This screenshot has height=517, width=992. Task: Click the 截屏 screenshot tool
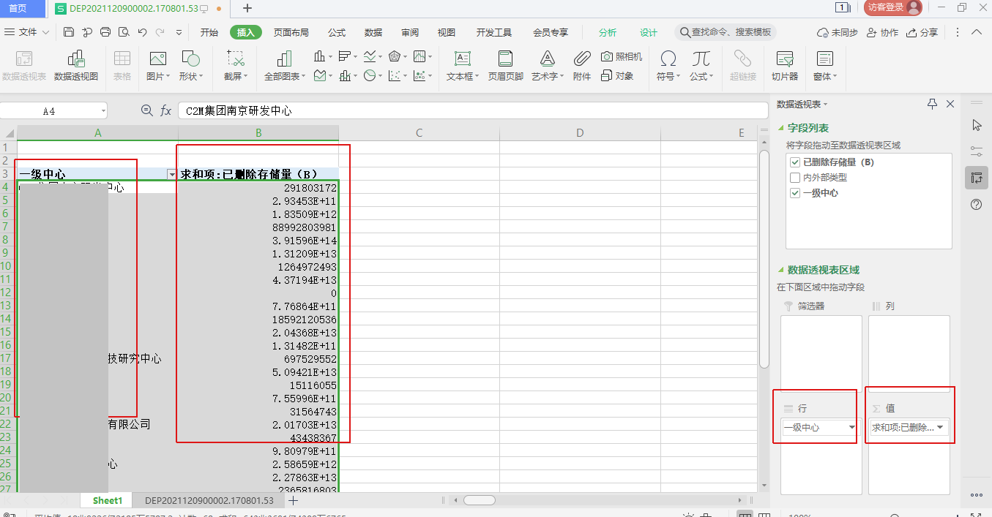[x=235, y=65]
